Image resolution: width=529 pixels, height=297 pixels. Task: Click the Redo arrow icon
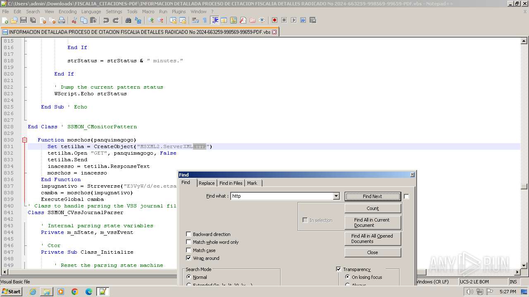point(116,20)
